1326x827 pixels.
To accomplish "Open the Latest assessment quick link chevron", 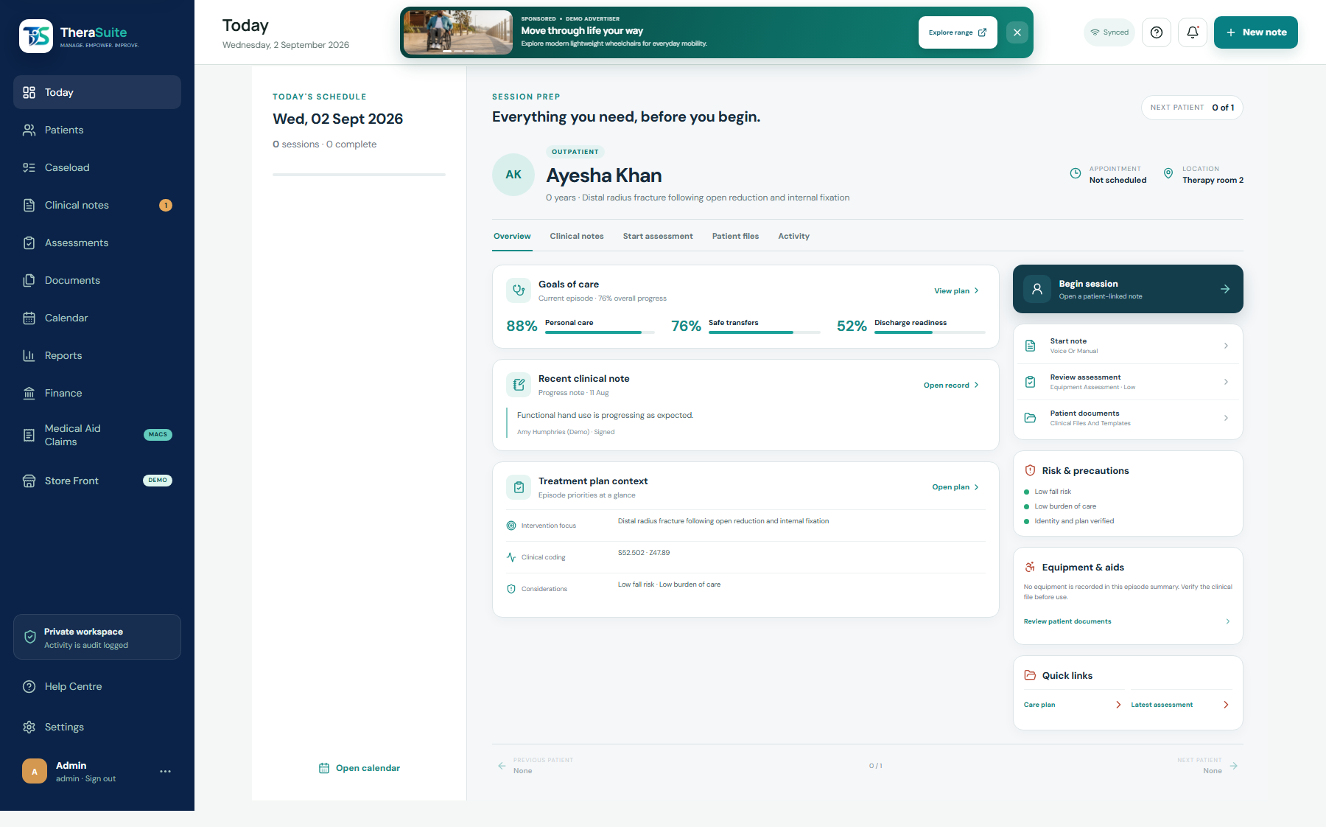I will 1226,705.
